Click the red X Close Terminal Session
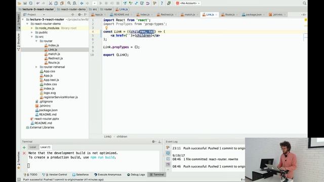324x182 pixels. pos(24,153)
